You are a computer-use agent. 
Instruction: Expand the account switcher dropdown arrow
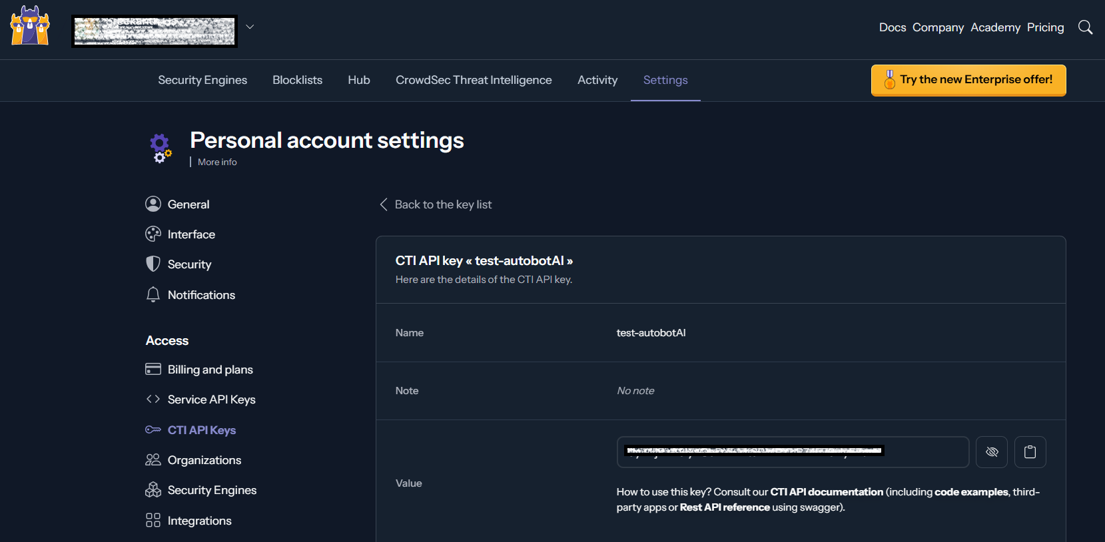250,27
